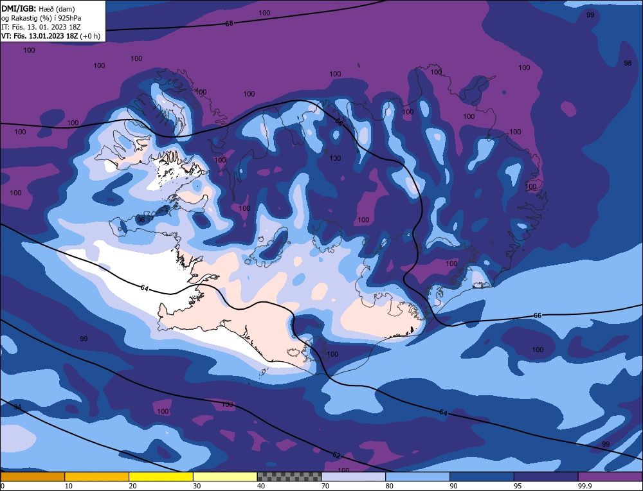
Task: Click the 'IT: Fös. 13. 01. 2023 18Z' line
Action: pyautogui.click(x=41, y=27)
